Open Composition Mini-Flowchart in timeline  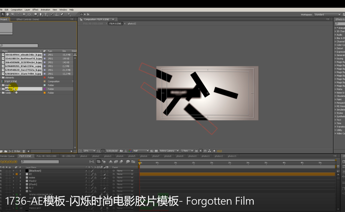(x=92, y=162)
